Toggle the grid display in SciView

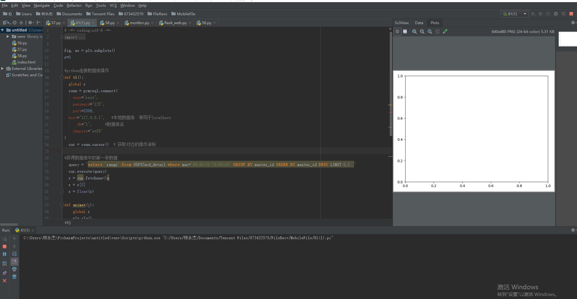tap(405, 31)
